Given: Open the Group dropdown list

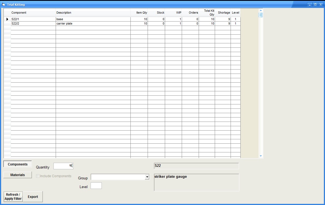Looking at the screenshot, I should click(x=147, y=177).
